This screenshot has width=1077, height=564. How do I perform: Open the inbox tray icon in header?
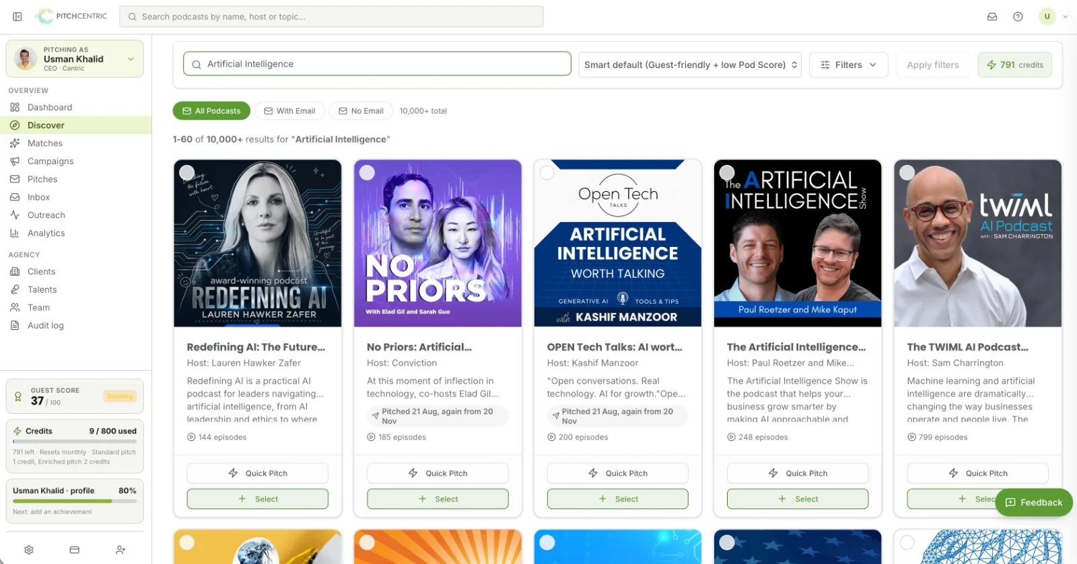click(x=992, y=17)
